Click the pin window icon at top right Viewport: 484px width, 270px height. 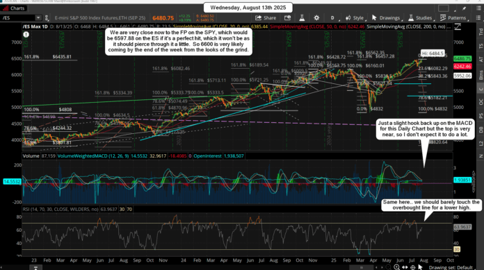[x=465, y=8]
